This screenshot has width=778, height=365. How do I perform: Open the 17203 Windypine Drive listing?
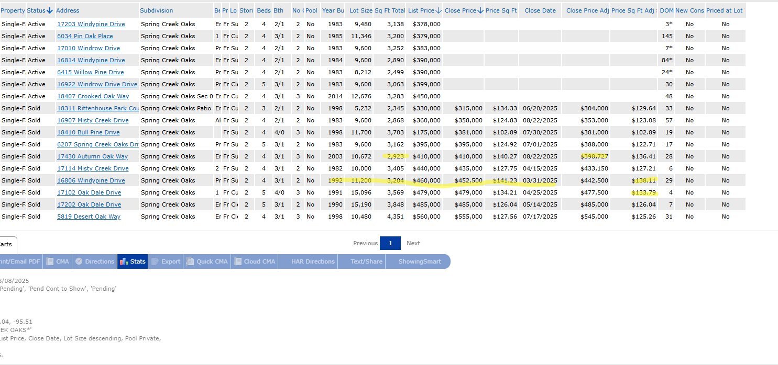pyautogui.click(x=91, y=24)
